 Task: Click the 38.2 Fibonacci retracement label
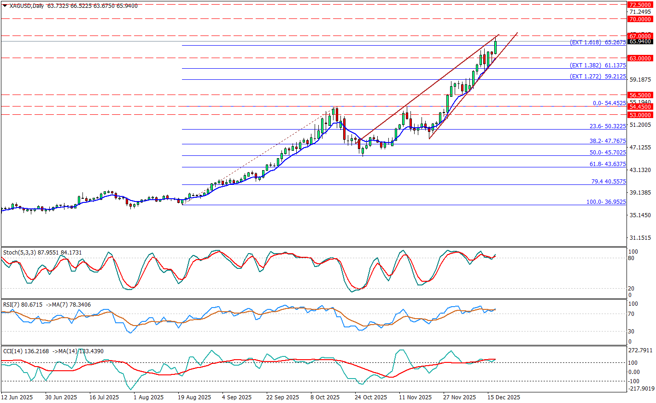608,141
